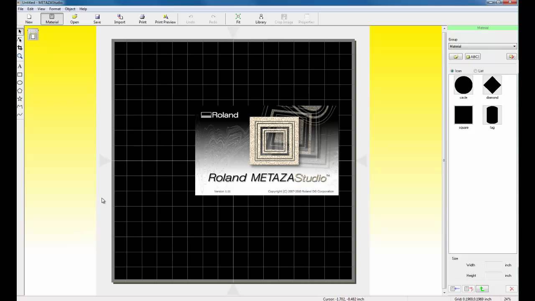Click the "Height" label in Size section
Screen dimensions: 535x301
[x=471, y=275]
